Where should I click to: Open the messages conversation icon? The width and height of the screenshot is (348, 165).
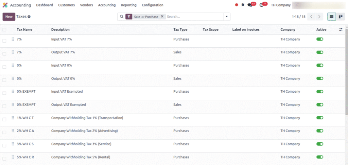coord(250,5)
